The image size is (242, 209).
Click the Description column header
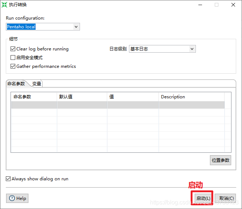[x=192, y=97]
